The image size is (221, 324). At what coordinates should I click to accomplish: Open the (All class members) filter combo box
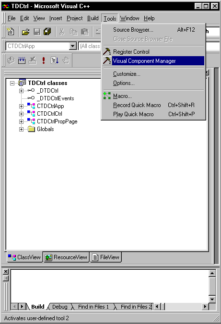(x=90, y=46)
